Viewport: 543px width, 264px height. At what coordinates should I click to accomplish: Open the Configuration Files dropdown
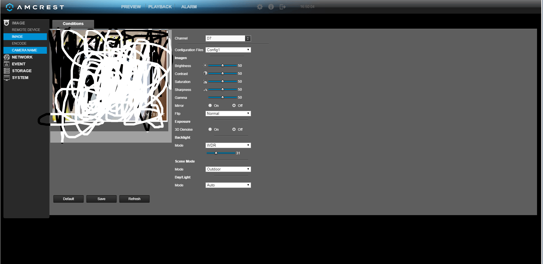[x=228, y=50]
